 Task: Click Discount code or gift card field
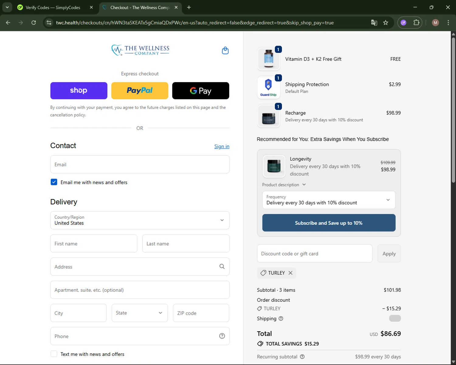[315, 253]
